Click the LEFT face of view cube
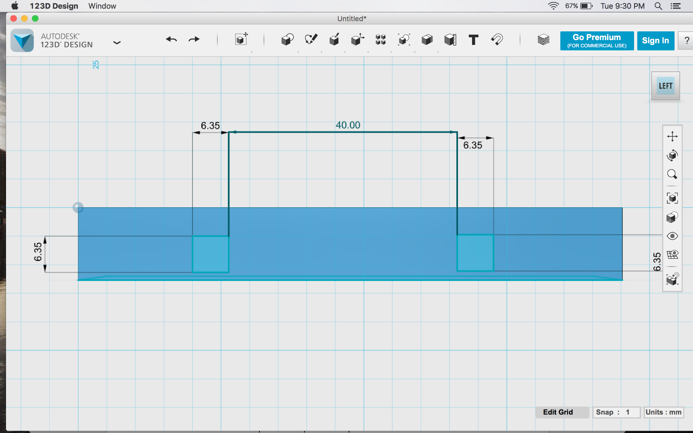Viewport: 693px width, 433px height. [666, 86]
